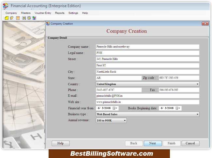Click the Company Creation window title icon
Viewport: 212px width, 158px height.
[48, 24]
